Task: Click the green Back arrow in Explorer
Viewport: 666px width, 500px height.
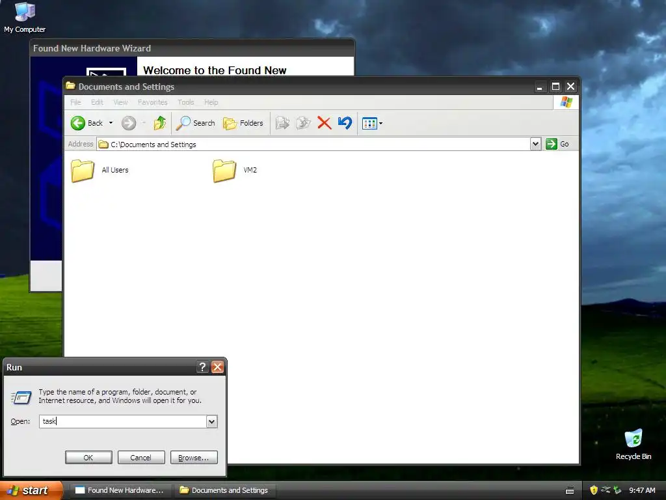Action: tap(78, 123)
